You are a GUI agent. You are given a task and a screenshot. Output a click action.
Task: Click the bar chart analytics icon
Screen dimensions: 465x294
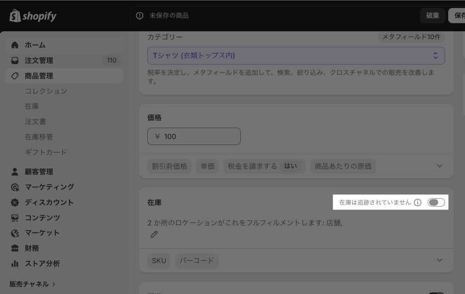[x=15, y=264]
